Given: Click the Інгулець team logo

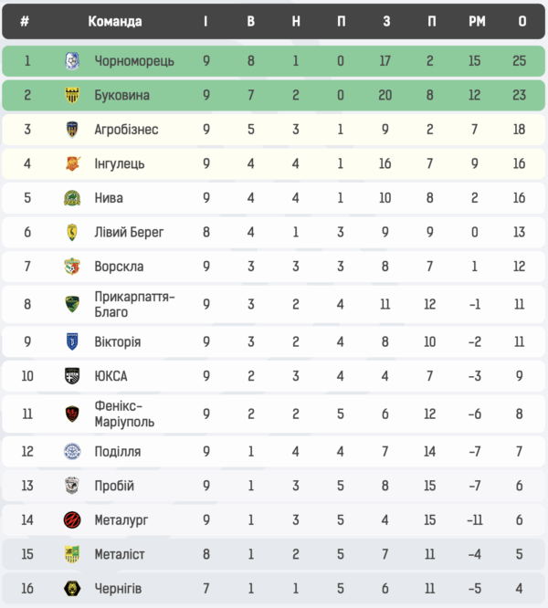Looking at the screenshot, I should pyautogui.click(x=72, y=163).
